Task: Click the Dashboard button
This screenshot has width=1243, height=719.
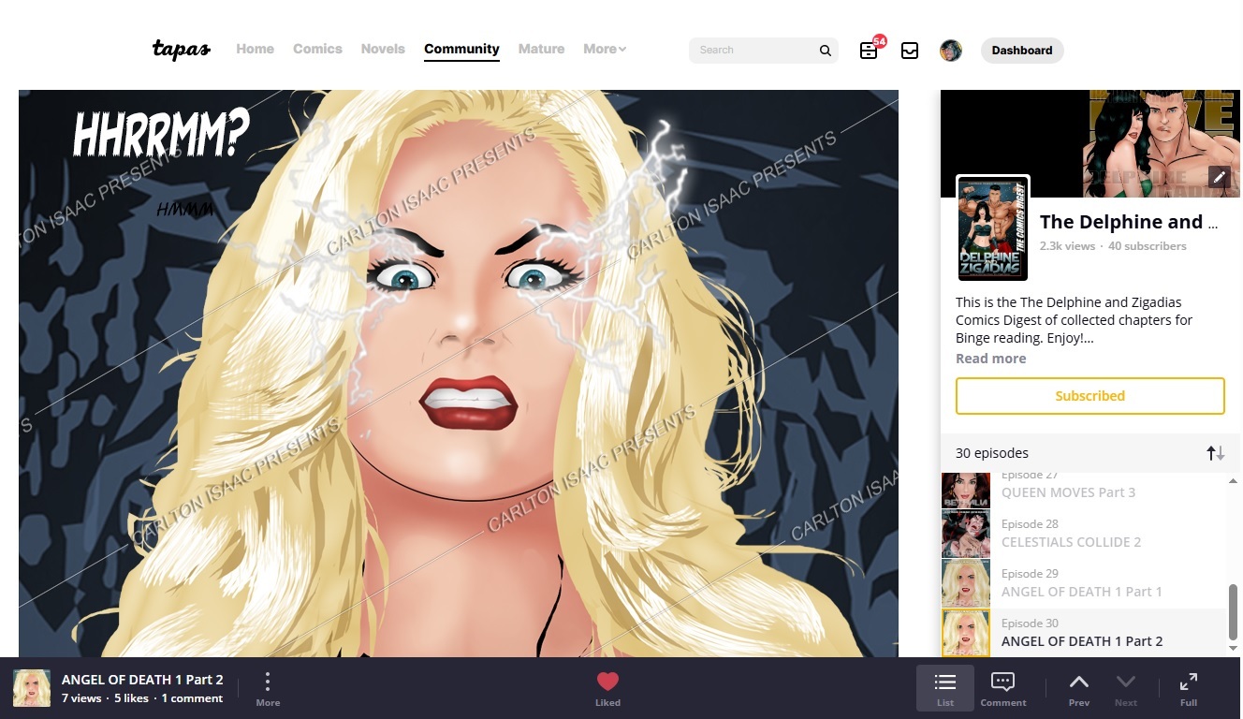Action: [x=1021, y=51]
